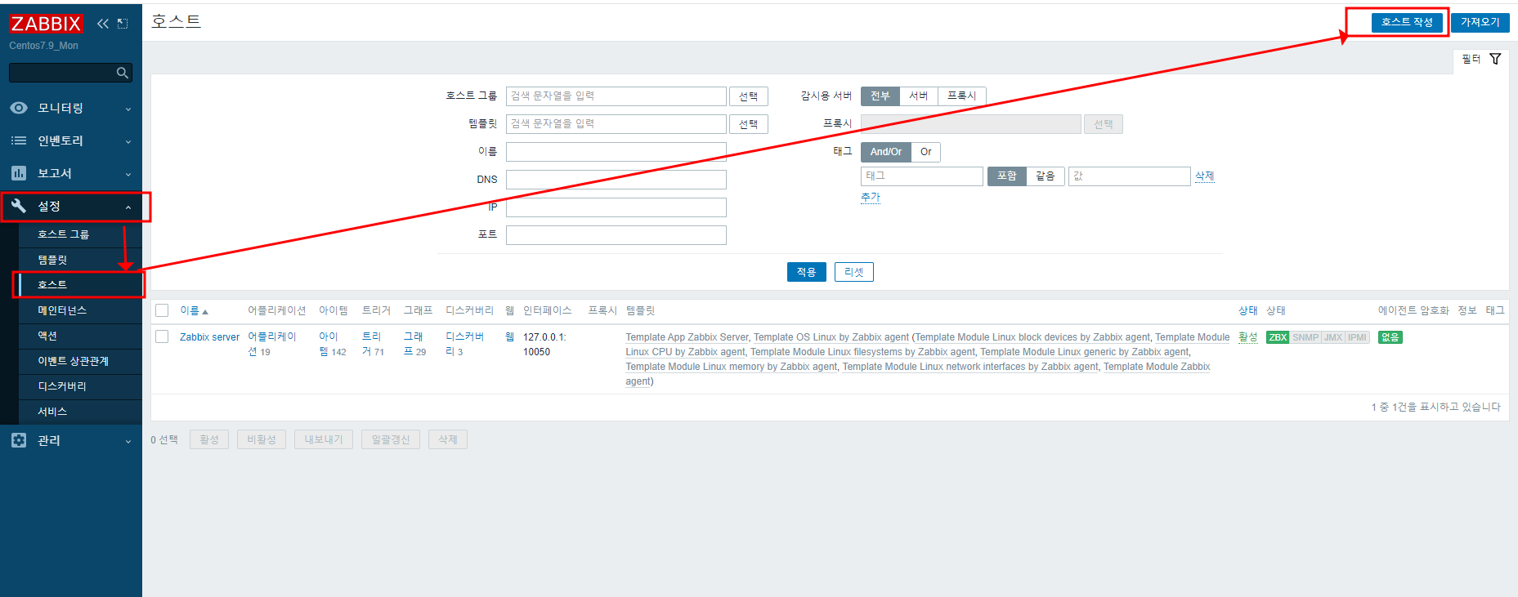Focus the 호스트 그룹 search field
The image size is (1518, 597).
click(616, 96)
